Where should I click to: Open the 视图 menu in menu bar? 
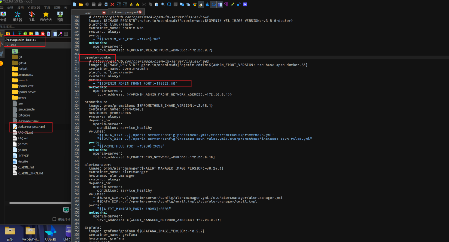click(21, 8)
